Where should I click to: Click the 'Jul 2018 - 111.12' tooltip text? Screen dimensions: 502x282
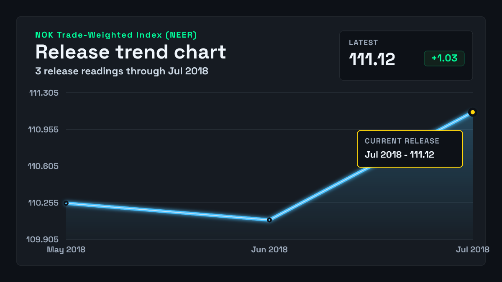[400, 155]
